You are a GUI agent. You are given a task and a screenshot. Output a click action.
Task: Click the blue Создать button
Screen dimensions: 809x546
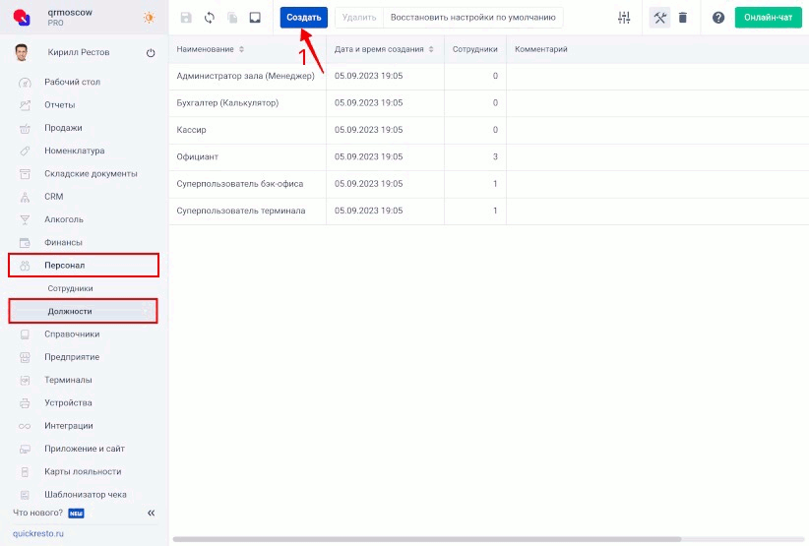[303, 18]
